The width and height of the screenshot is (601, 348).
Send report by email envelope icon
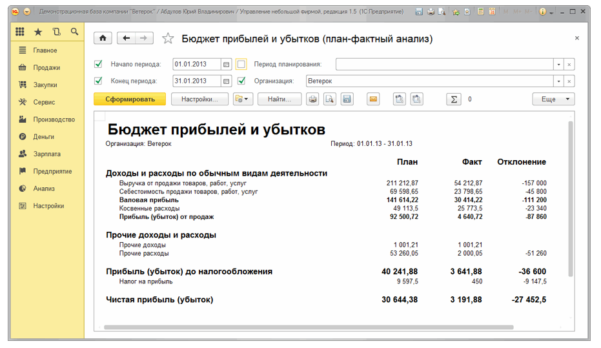click(373, 99)
